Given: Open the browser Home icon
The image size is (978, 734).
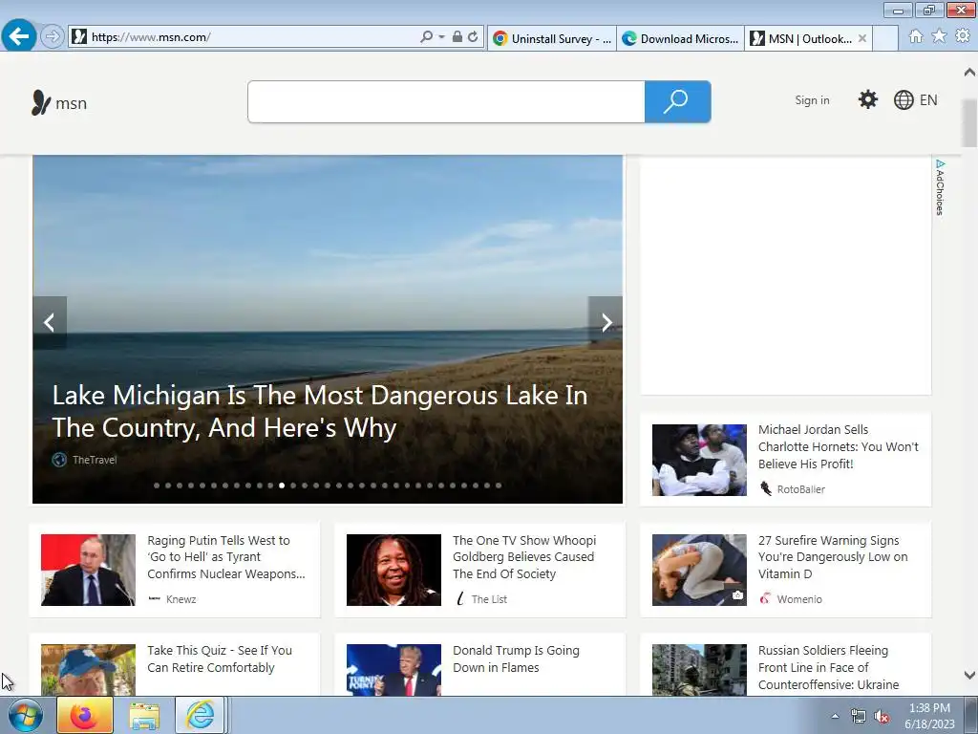Looking at the screenshot, I should point(916,36).
